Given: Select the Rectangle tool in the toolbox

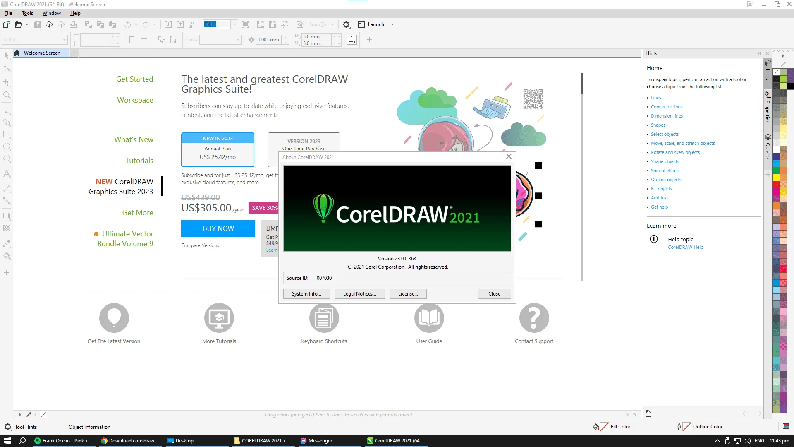Looking at the screenshot, I should click(x=7, y=135).
